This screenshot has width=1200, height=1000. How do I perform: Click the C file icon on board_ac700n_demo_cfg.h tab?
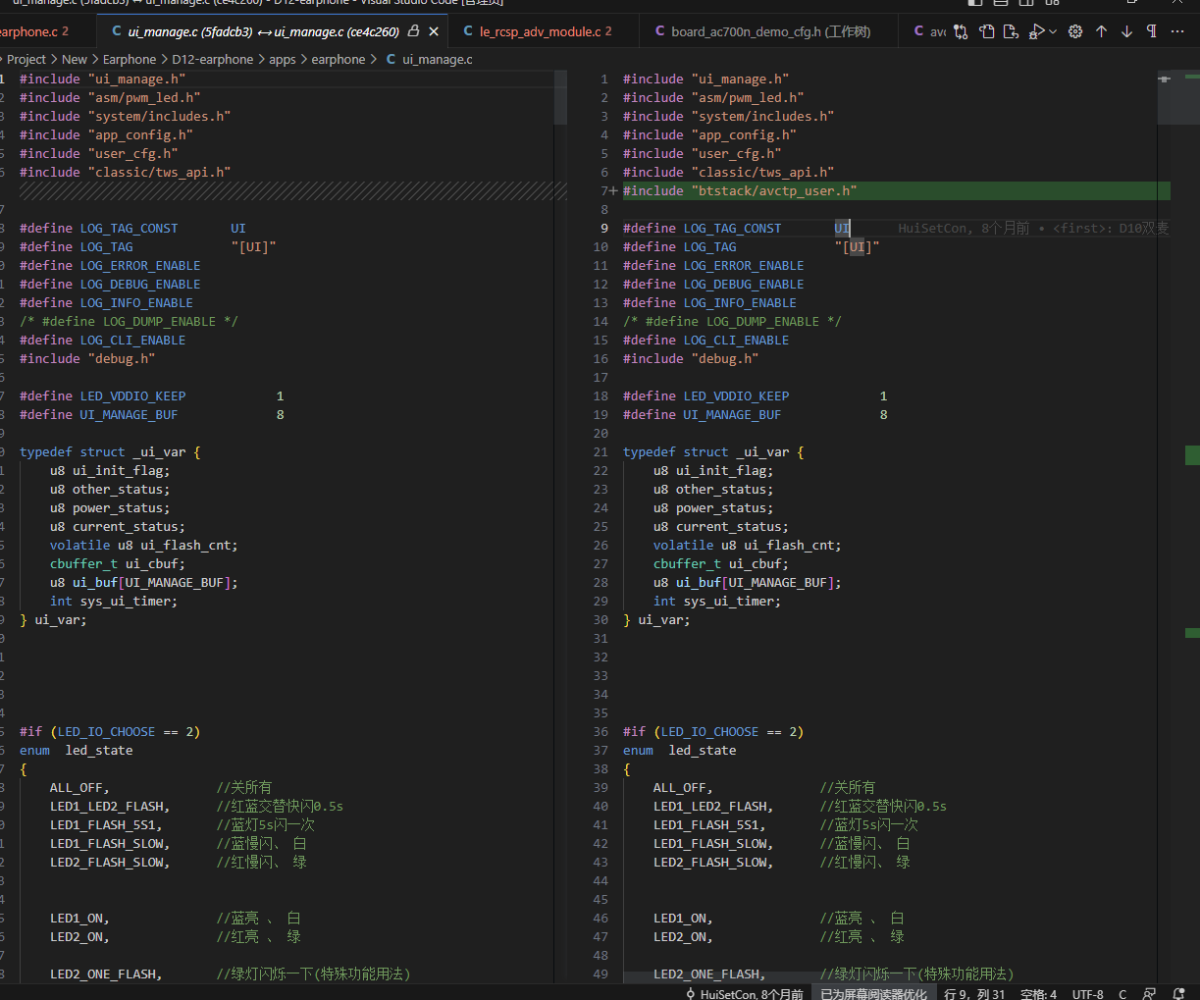[660, 31]
